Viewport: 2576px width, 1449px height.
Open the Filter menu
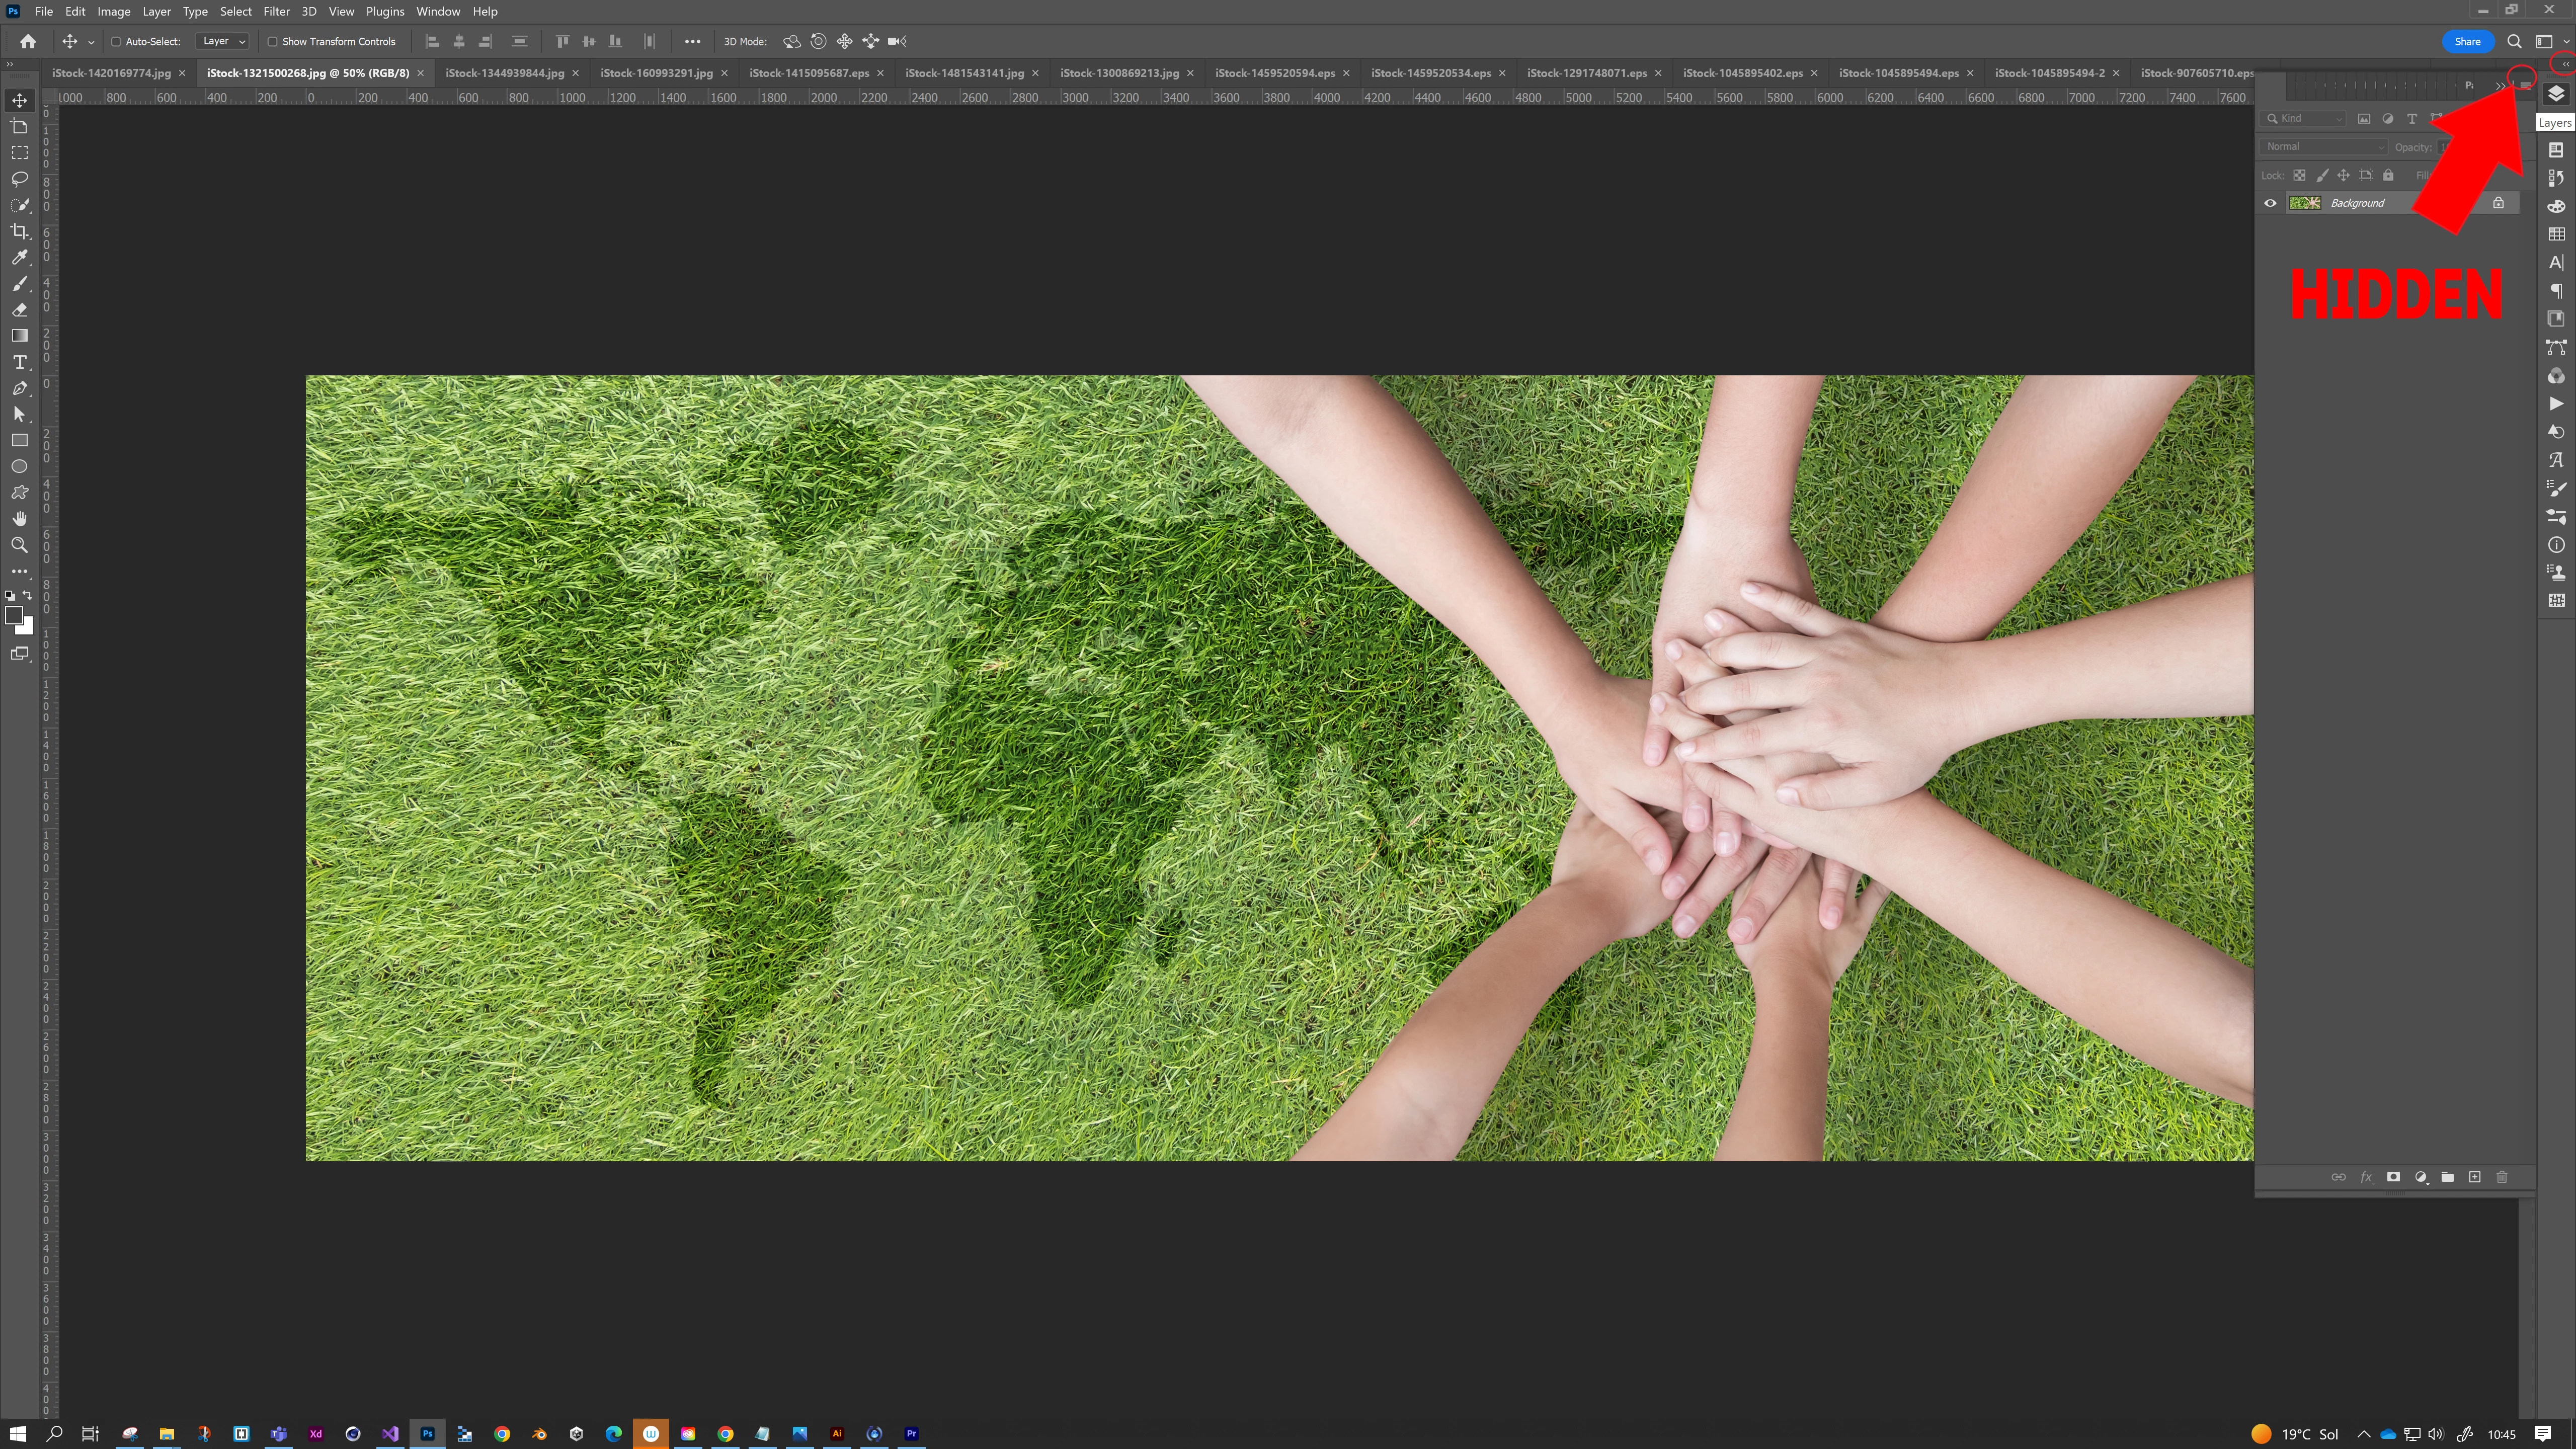276,11
